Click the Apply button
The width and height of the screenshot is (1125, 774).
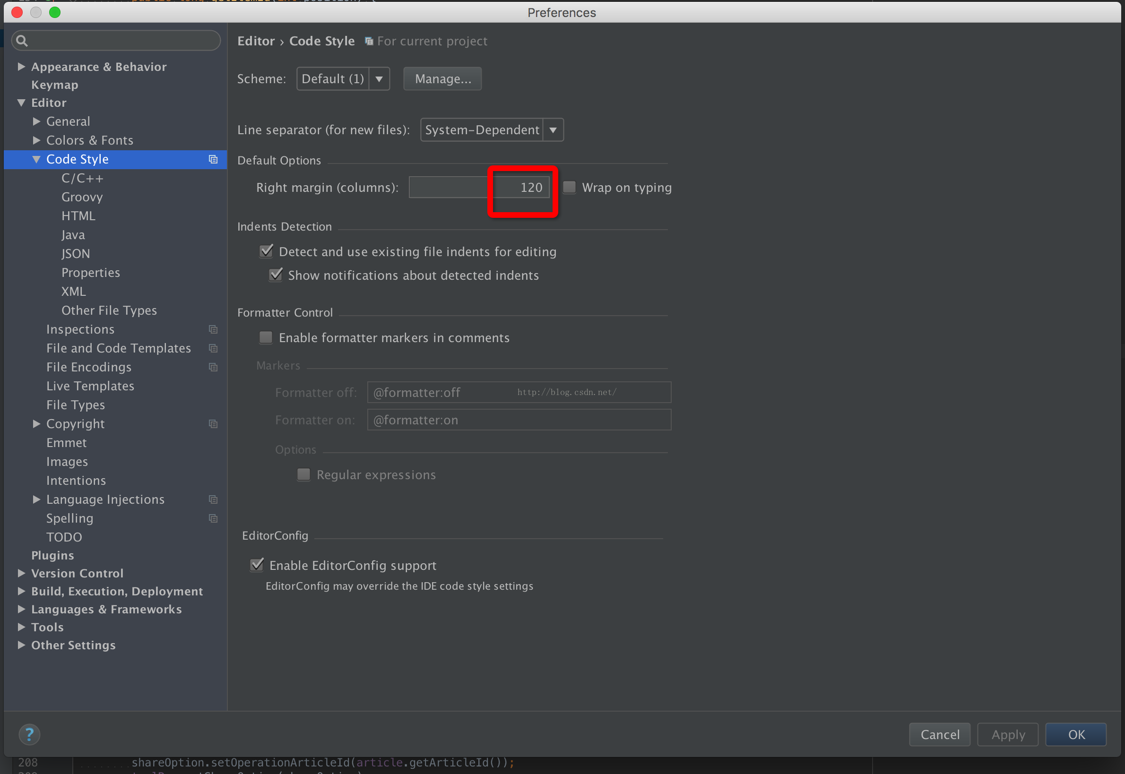click(x=1008, y=734)
